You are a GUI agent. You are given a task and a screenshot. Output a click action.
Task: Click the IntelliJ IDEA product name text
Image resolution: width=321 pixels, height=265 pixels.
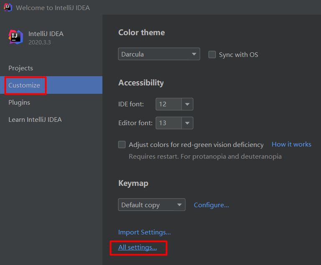click(46, 34)
